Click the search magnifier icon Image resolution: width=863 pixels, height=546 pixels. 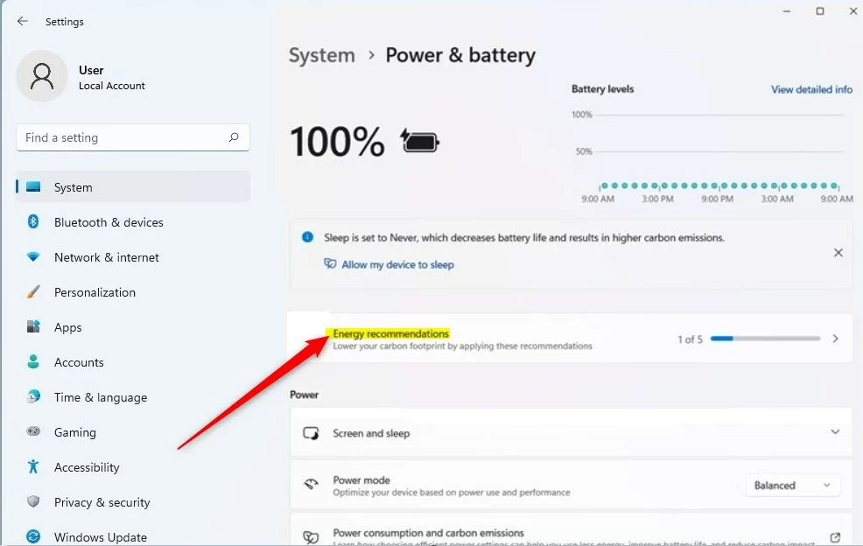tap(234, 137)
